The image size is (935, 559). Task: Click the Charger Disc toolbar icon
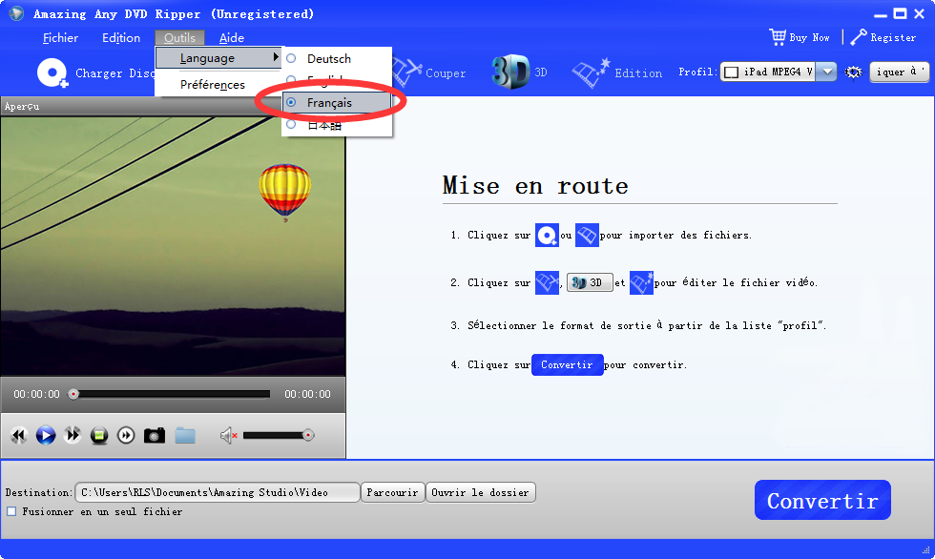[x=52, y=72]
